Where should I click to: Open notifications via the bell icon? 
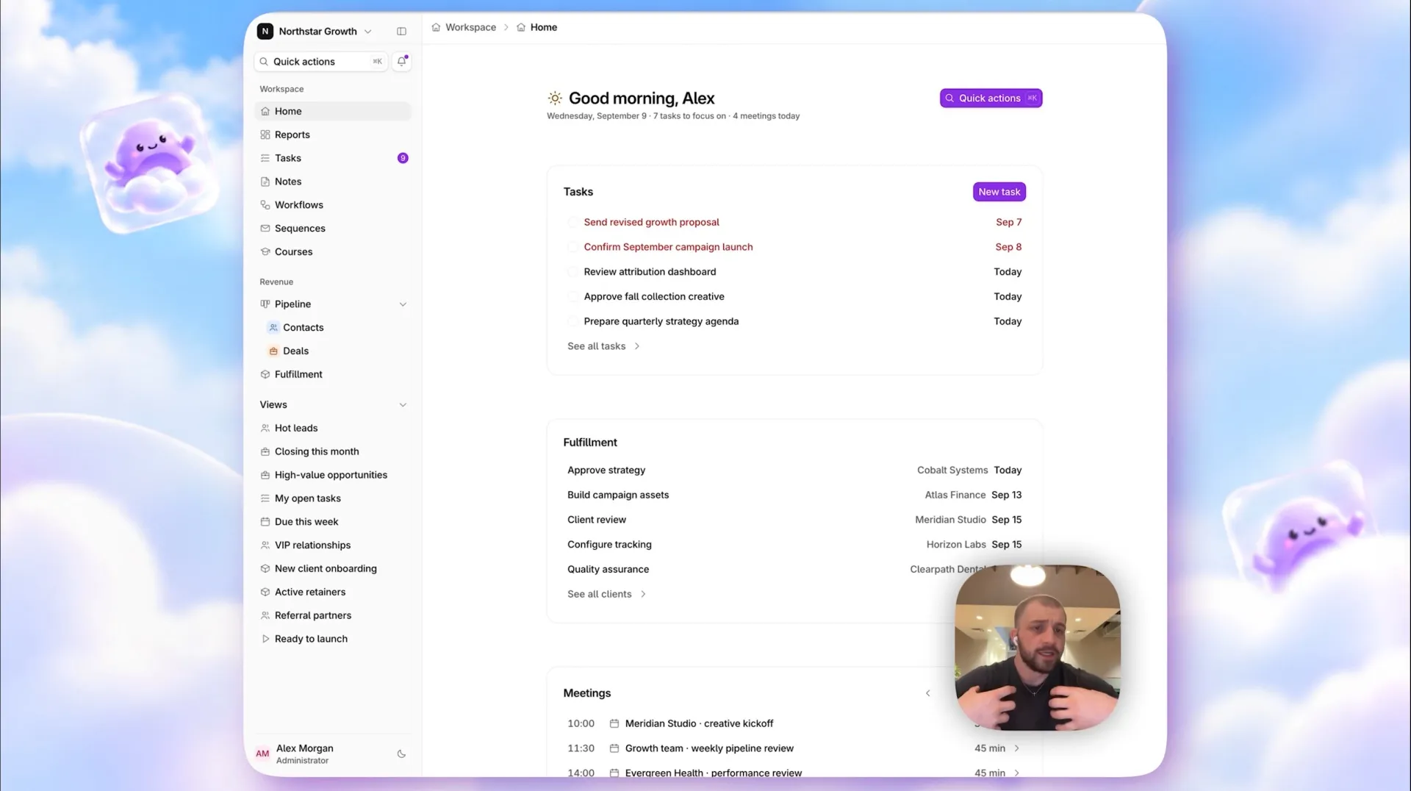[402, 61]
